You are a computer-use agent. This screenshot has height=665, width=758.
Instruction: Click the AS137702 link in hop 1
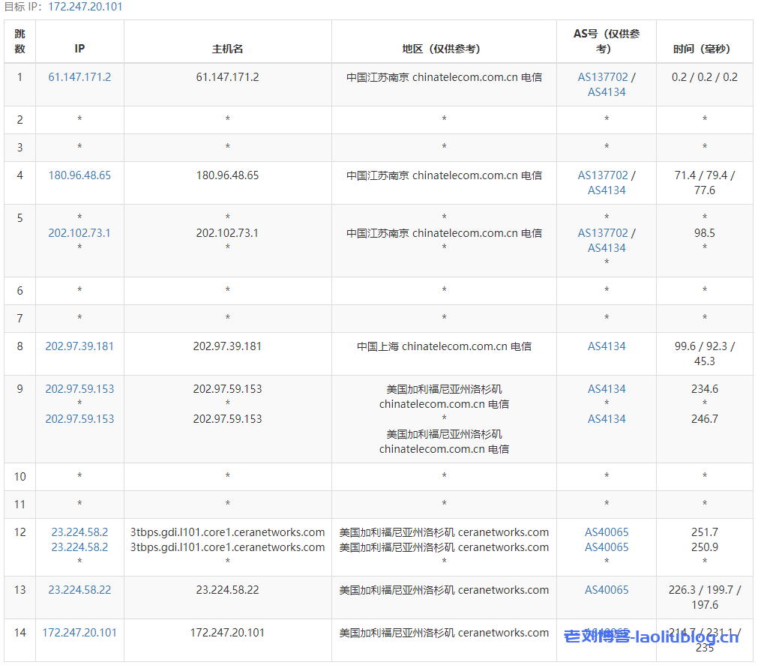click(x=603, y=77)
